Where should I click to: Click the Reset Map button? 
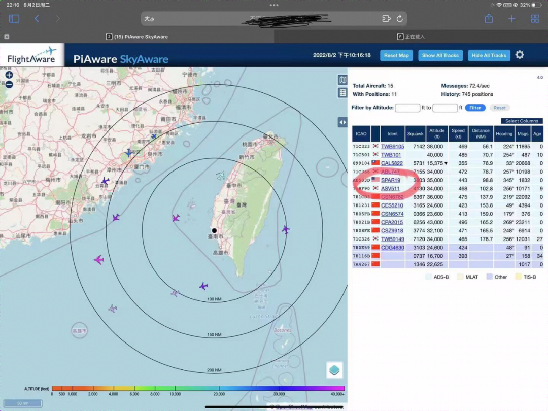[396, 55]
